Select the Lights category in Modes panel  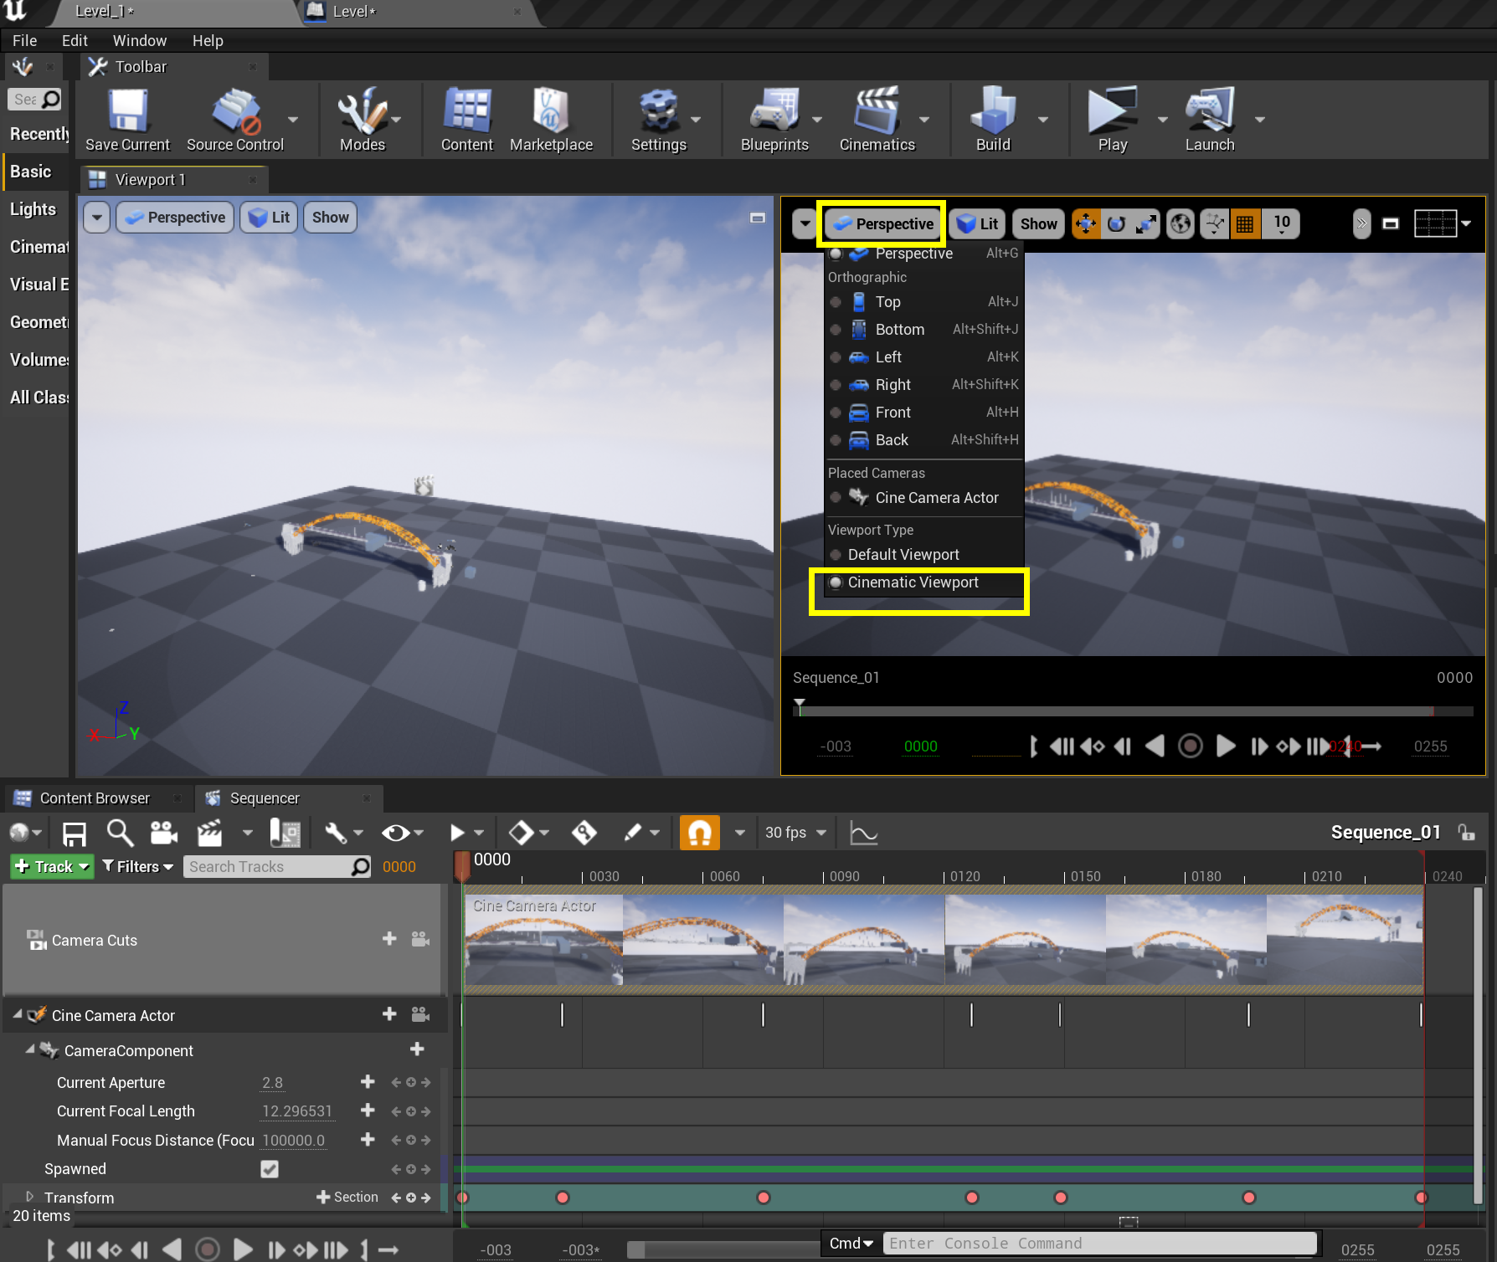pyautogui.click(x=33, y=209)
